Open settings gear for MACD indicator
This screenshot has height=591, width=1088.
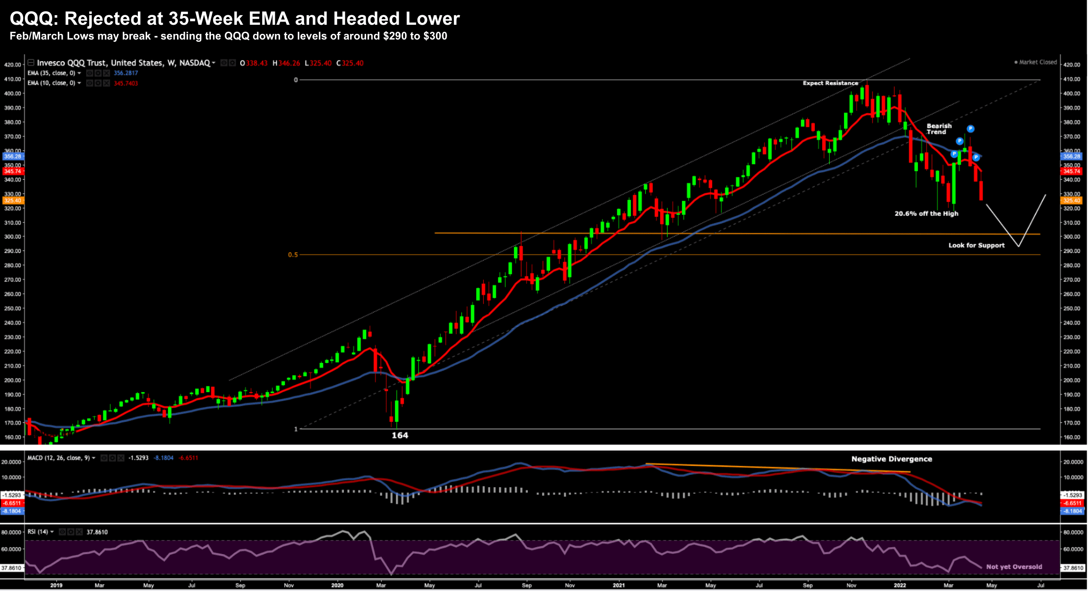[112, 458]
